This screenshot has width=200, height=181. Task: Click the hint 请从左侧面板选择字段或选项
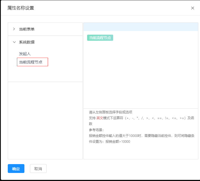(110, 112)
